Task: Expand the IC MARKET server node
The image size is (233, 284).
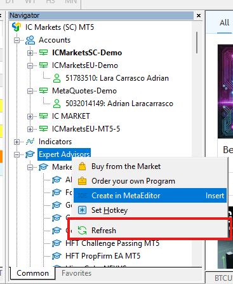Action: 30,116
